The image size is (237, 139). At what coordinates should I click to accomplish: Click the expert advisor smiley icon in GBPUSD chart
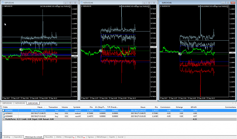[x=70, y=6]
